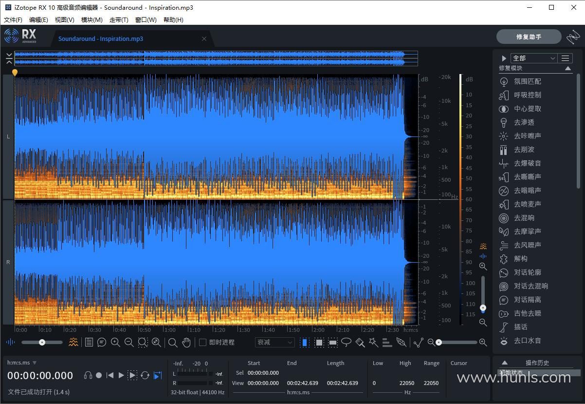Click the Record button
The image size is (585, 404).
click(x=99, y=375)
